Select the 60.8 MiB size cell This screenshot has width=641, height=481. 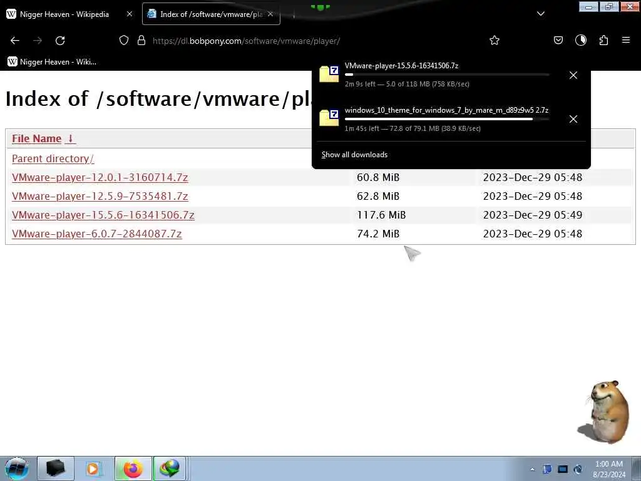click(378, 177)
